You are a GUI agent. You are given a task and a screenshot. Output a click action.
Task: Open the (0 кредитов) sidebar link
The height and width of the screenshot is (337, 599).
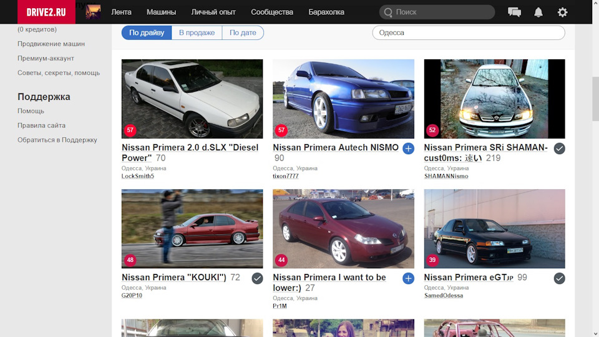(x=37, y=29)
